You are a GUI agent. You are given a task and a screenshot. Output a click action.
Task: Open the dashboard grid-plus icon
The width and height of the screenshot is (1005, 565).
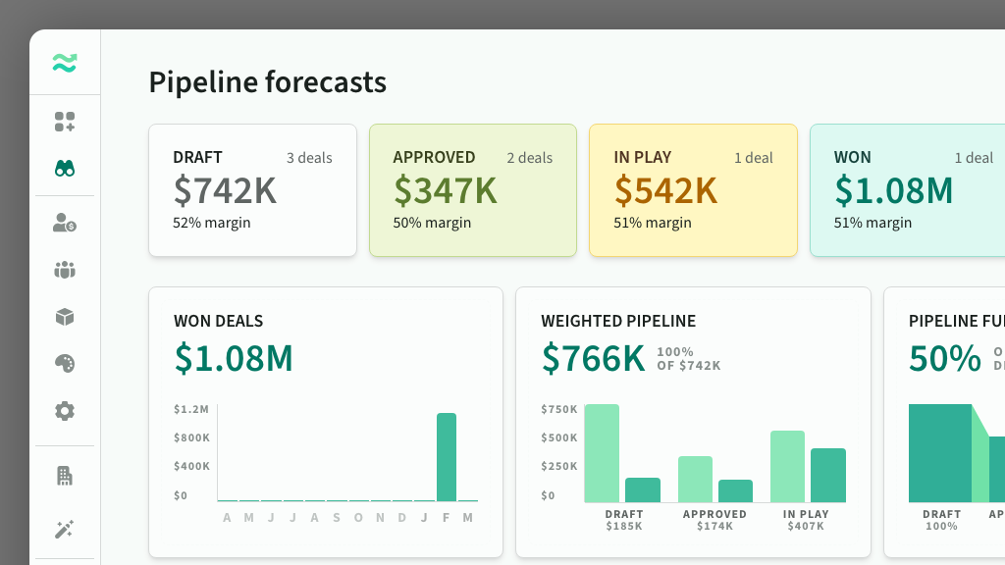click(65, 122)
